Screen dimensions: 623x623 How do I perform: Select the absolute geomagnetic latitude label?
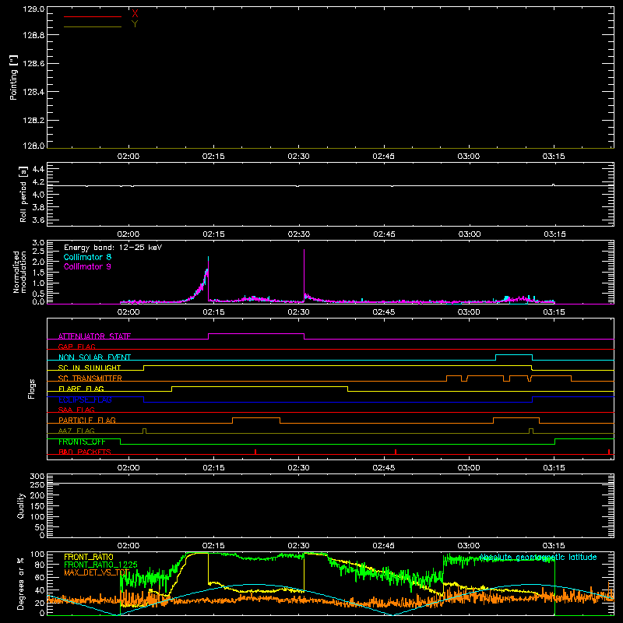click(x=538, y=557)
